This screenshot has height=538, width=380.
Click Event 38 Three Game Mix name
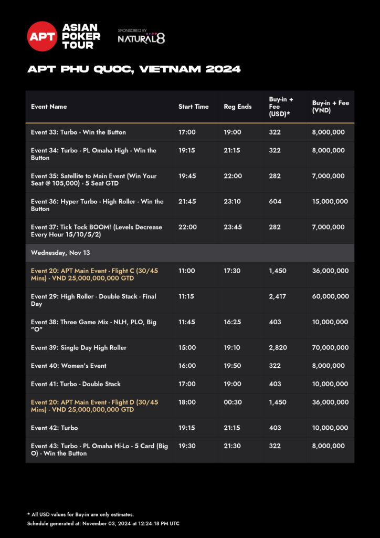tap(93, 325)
